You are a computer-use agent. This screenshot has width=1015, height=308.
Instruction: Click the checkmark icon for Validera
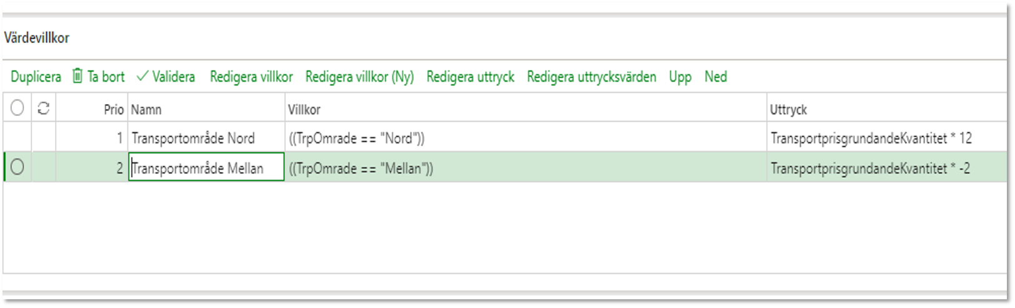(x=142, y=76)
